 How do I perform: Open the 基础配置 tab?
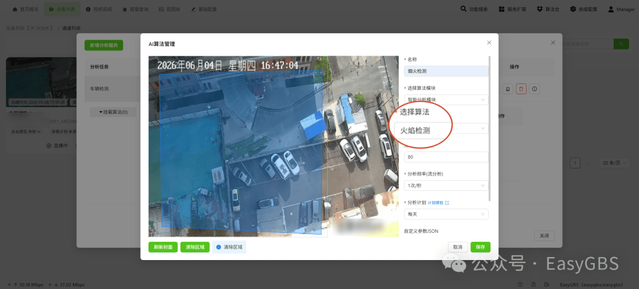coord(204,9)
